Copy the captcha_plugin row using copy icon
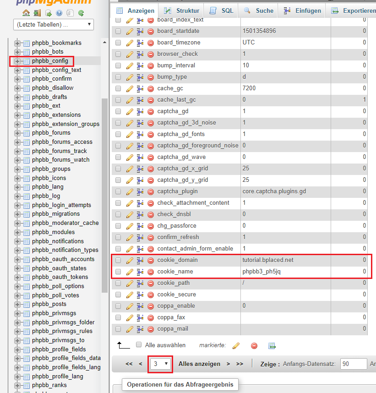The image size is (376, 393). click(140, 191)
